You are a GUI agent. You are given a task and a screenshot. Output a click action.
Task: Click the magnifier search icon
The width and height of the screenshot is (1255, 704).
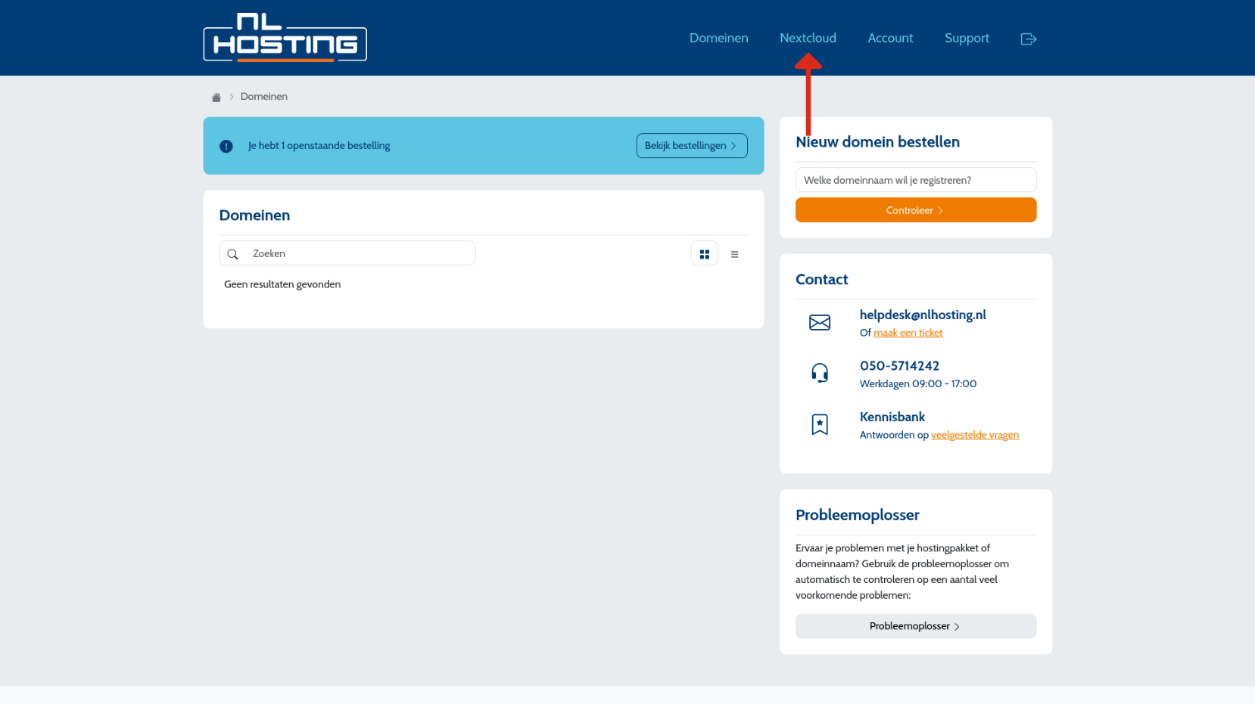coord(233,254)
